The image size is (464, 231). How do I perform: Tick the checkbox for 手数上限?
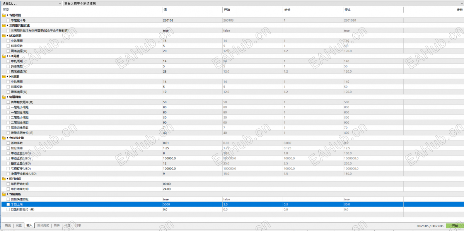coord(8,204)
